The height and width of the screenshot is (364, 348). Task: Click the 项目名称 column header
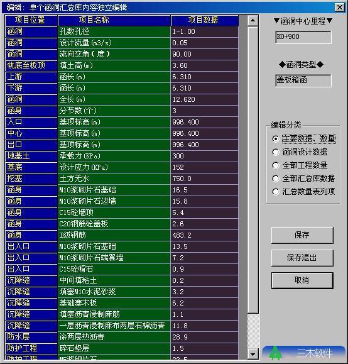(x=114, y=20)
